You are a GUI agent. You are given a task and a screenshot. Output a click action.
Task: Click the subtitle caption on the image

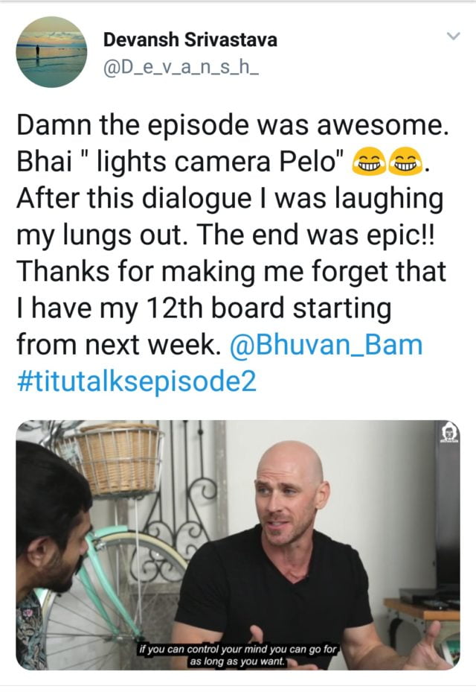coord(237,656)
